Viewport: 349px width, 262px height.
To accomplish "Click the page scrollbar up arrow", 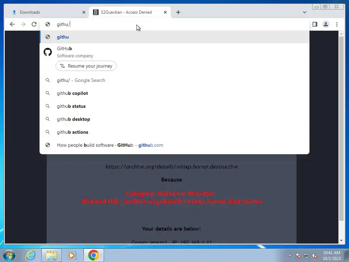I will tap(341, 34).
